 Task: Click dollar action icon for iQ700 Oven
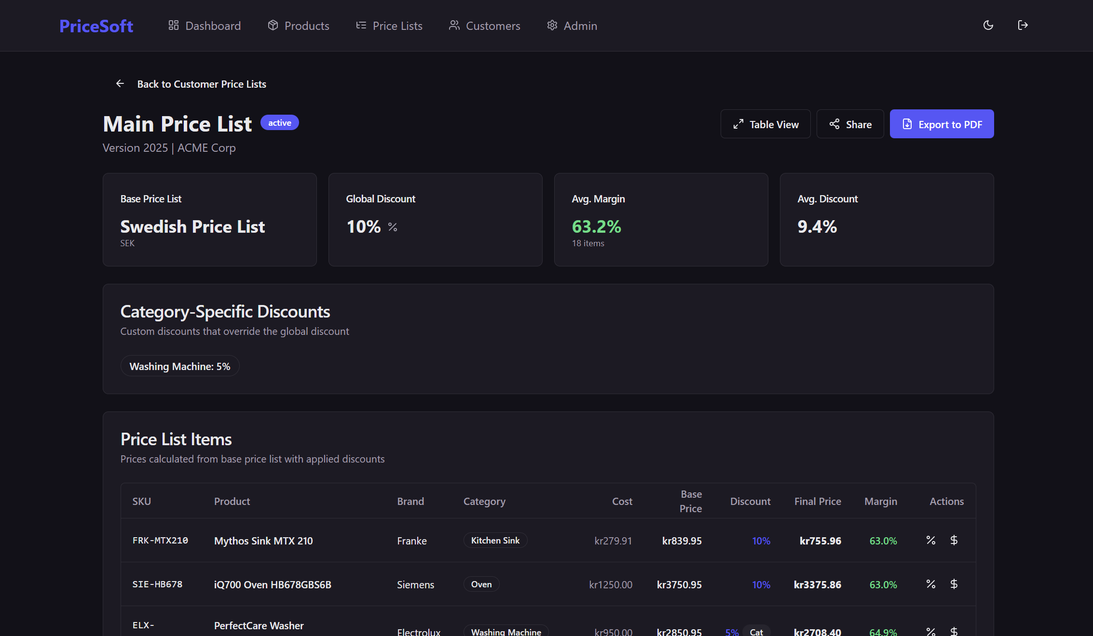954,584
